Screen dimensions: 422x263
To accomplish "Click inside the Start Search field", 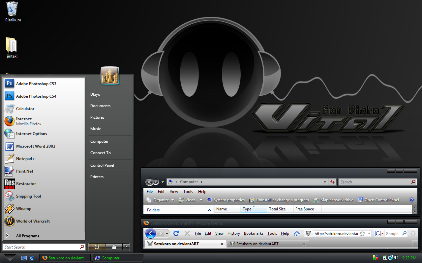I will pyautogui.click(x=40, y=247).
